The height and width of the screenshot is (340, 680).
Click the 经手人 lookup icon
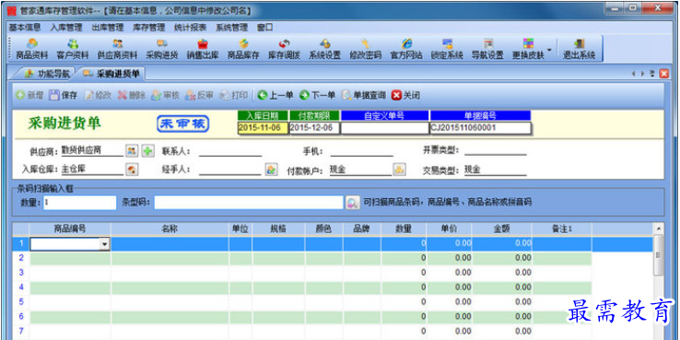click(x=271, y=170)
